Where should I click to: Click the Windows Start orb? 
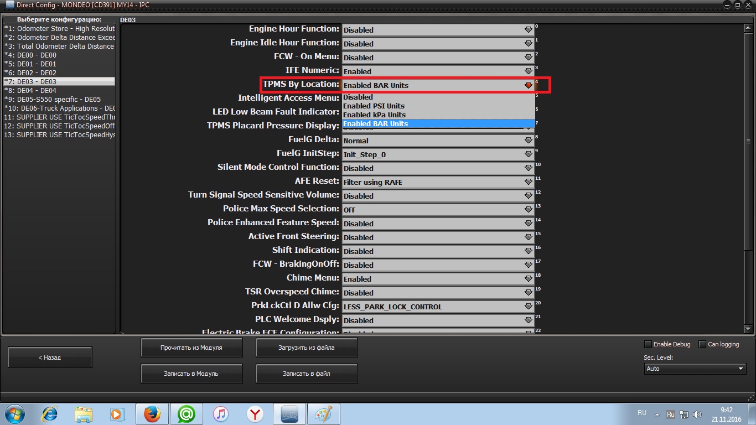click(x=14, y=414)
